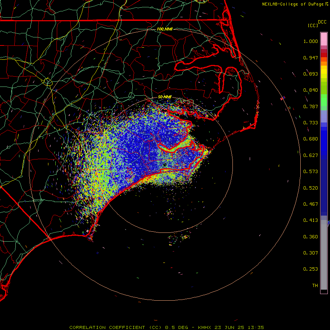The image size is (330, 330).
Task: Select the 0.360 color scale label
Action: tap(311, 237)
